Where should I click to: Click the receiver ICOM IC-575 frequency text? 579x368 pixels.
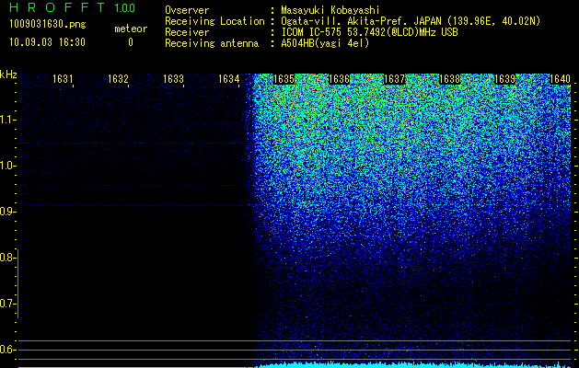coord(369,32)
